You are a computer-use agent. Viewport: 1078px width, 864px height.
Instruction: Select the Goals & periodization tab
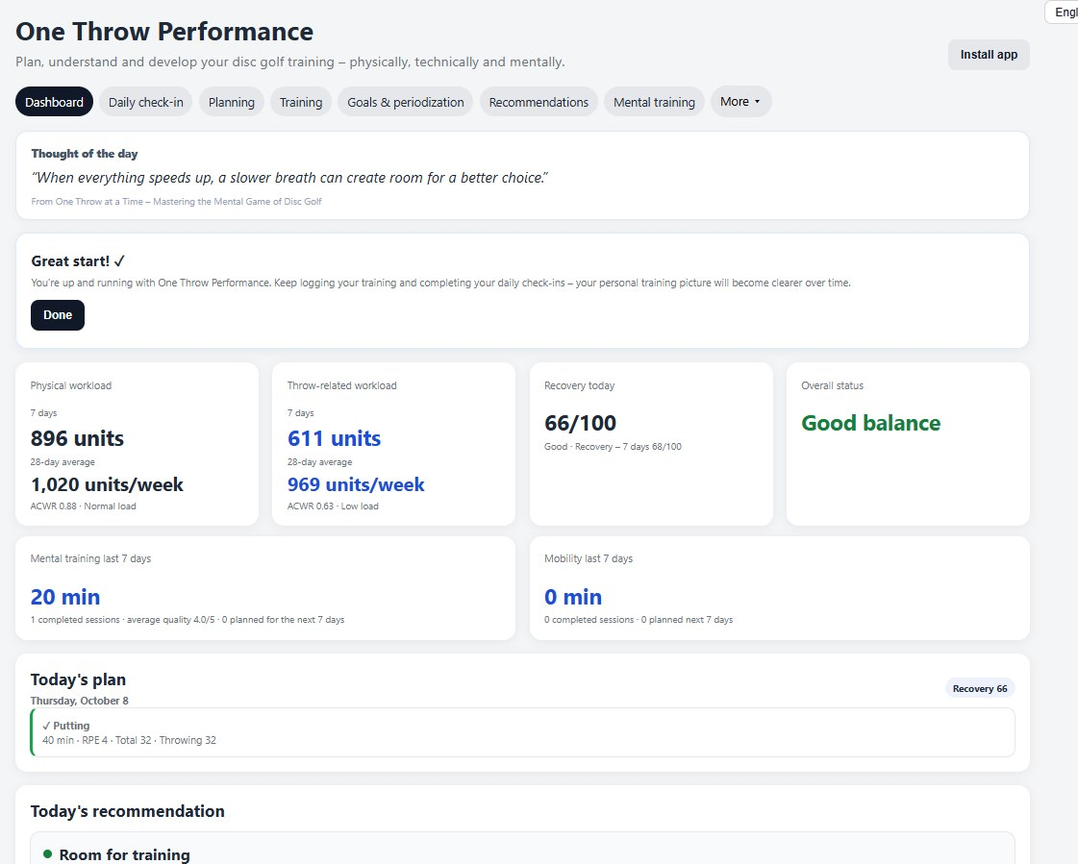click(x=406, y=102)
